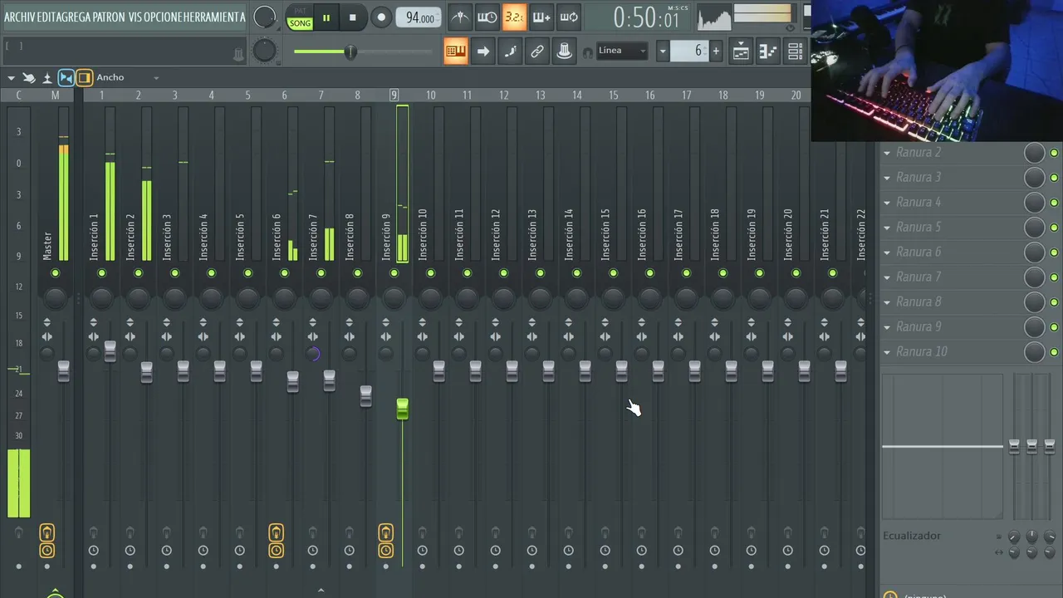Image resolution: width=1063 pixels, height=598 pixels.
Task: Click the blue highlighted mixer view icon
Action: 66,77
